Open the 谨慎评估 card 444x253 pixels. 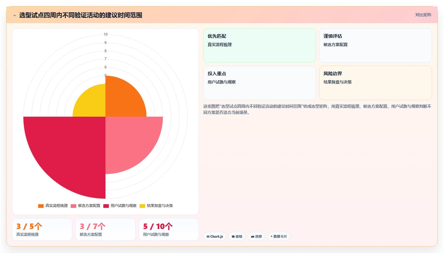click(375, 45)
